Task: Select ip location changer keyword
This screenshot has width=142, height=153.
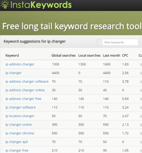Action: click(20, 116)
